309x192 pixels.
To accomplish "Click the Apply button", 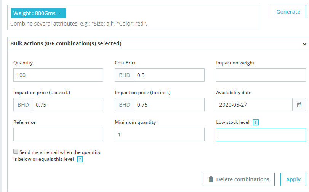I will coord(293,179).
